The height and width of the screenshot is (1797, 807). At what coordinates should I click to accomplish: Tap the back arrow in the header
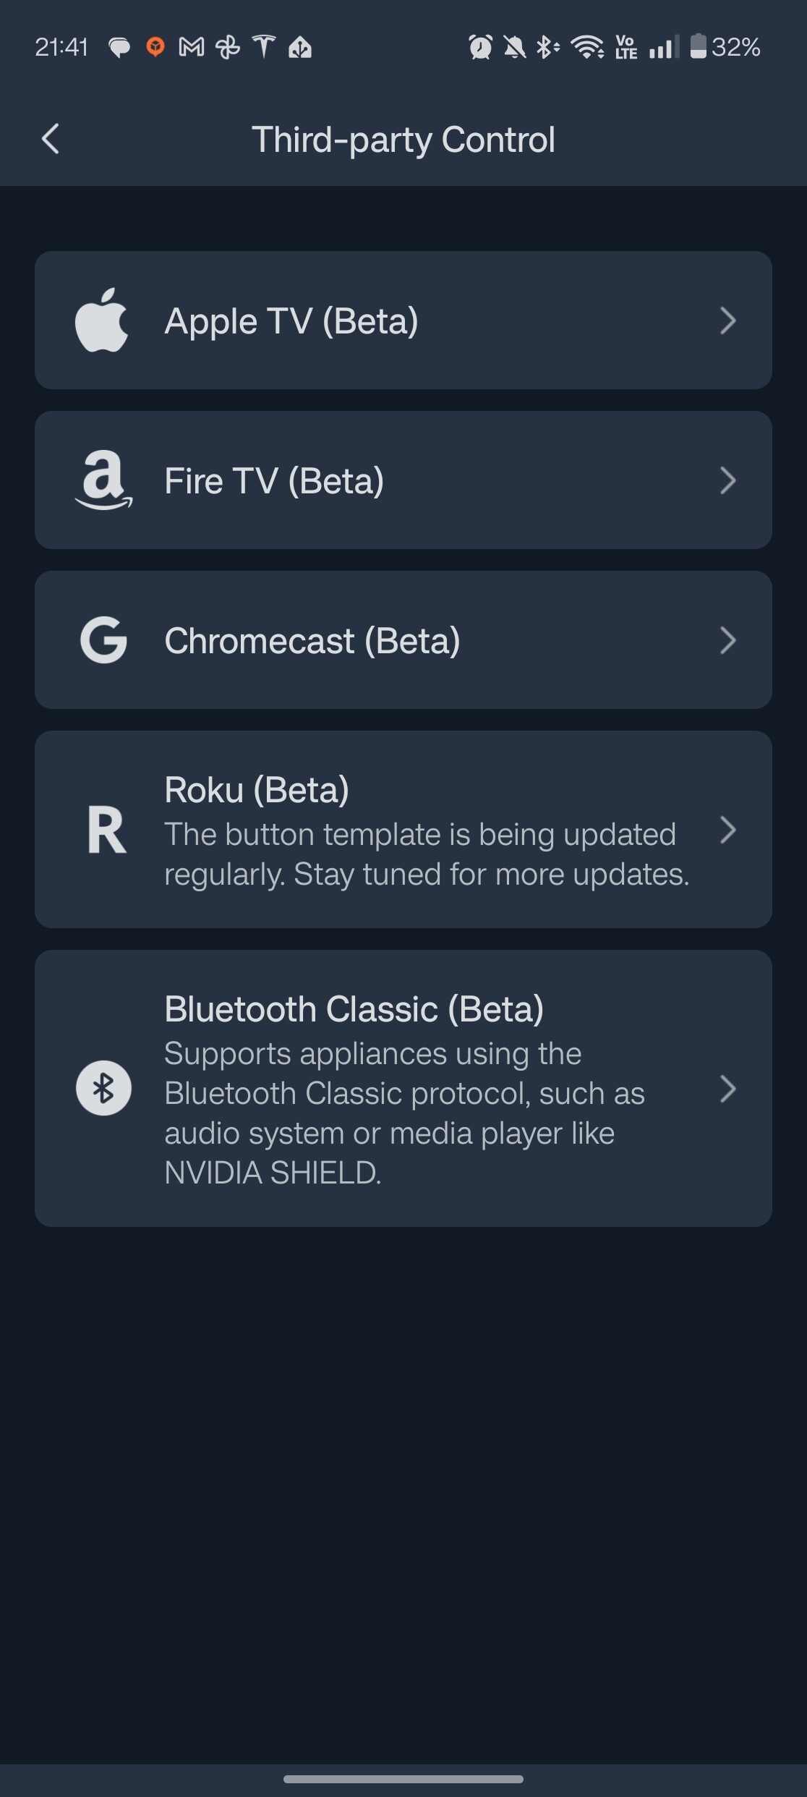click(51, 139)
